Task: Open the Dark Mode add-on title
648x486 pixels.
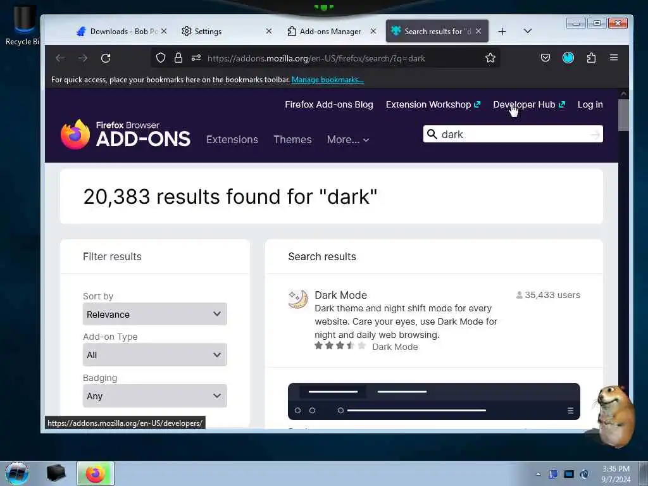Action: click(341, 295)
